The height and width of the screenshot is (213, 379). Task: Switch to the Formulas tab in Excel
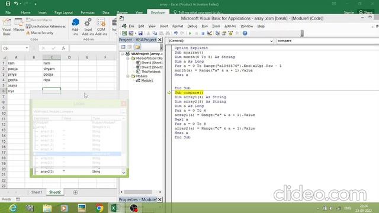click(88, 12)
